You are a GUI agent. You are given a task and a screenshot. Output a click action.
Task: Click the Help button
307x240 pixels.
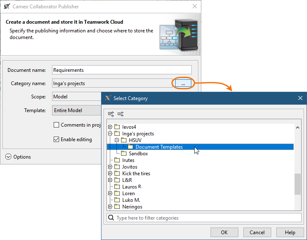click(290, 233)
